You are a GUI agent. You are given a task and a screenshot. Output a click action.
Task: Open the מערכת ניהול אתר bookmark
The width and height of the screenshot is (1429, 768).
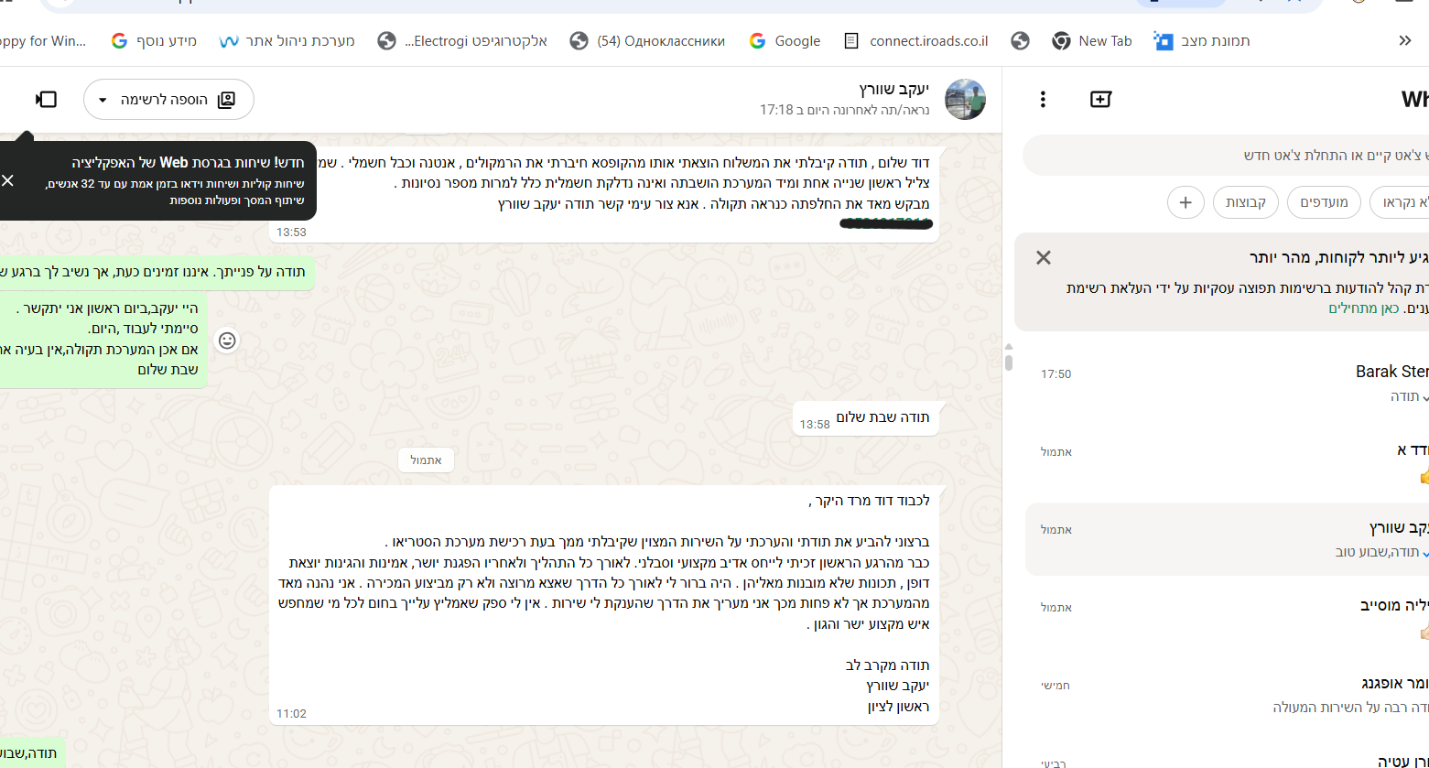287,40
